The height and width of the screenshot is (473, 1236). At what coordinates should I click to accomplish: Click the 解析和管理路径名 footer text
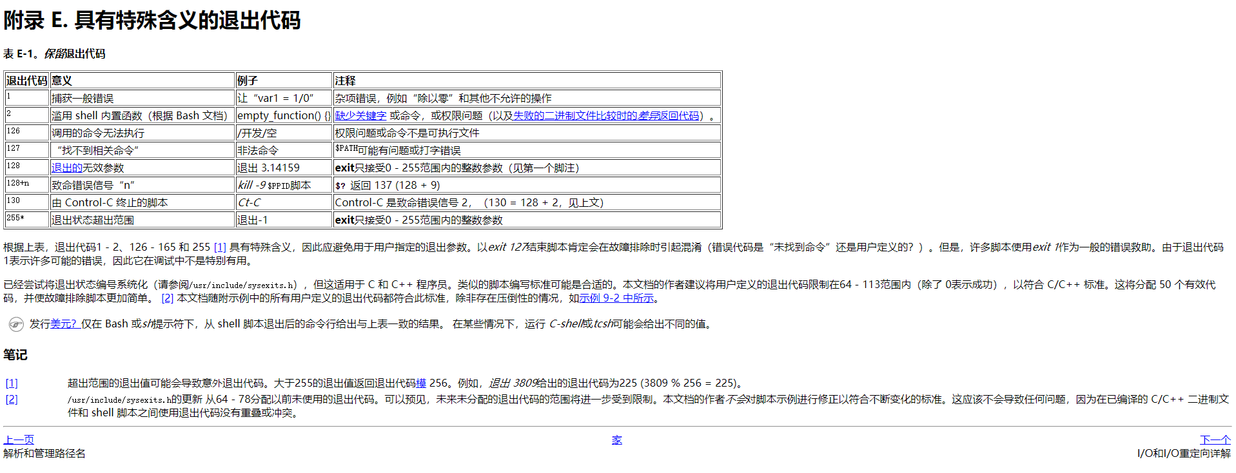coord(44,453)
